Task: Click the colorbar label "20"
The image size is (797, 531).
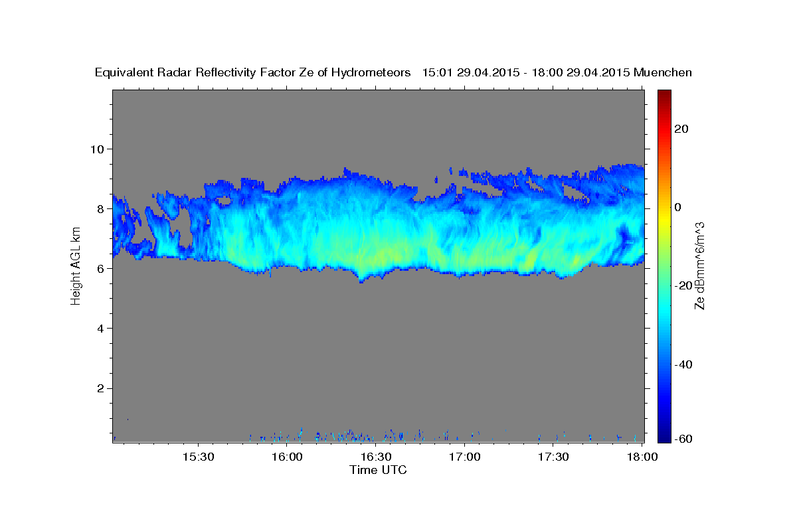Action: click(x=680, y=129)
